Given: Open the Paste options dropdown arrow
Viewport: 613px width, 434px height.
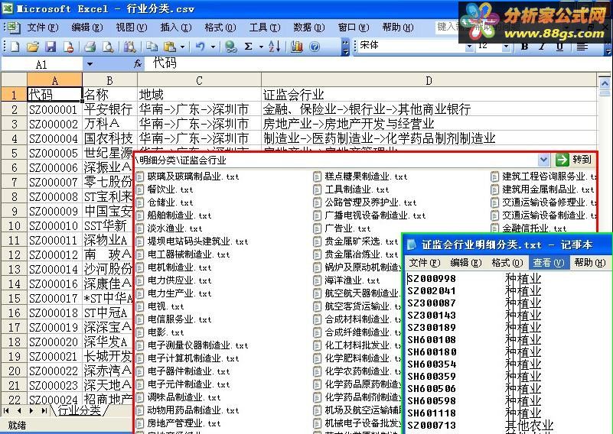Looking at the screenshot, I should coord(182,47).
